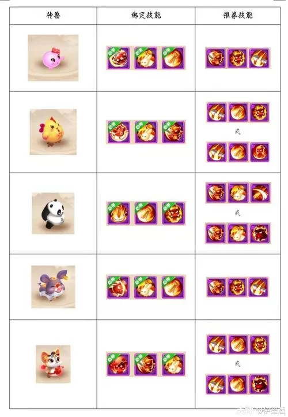Image resolution: width=288 pixels, height=417 pixels.
Task: Select the demon bound skill beside the yellow chick
Action: point(173,132)
